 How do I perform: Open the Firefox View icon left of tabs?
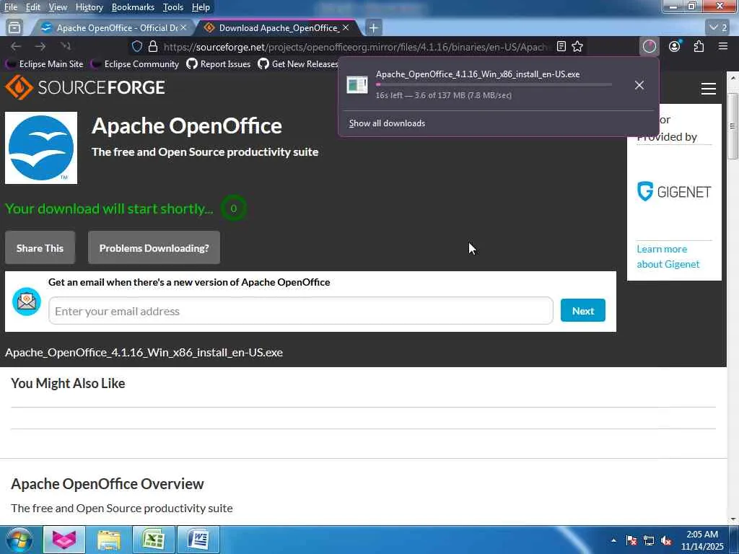tap(14, 28)
